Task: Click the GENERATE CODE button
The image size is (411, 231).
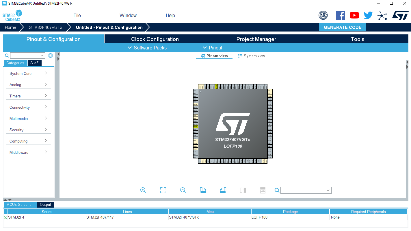Action: [343, 27]
